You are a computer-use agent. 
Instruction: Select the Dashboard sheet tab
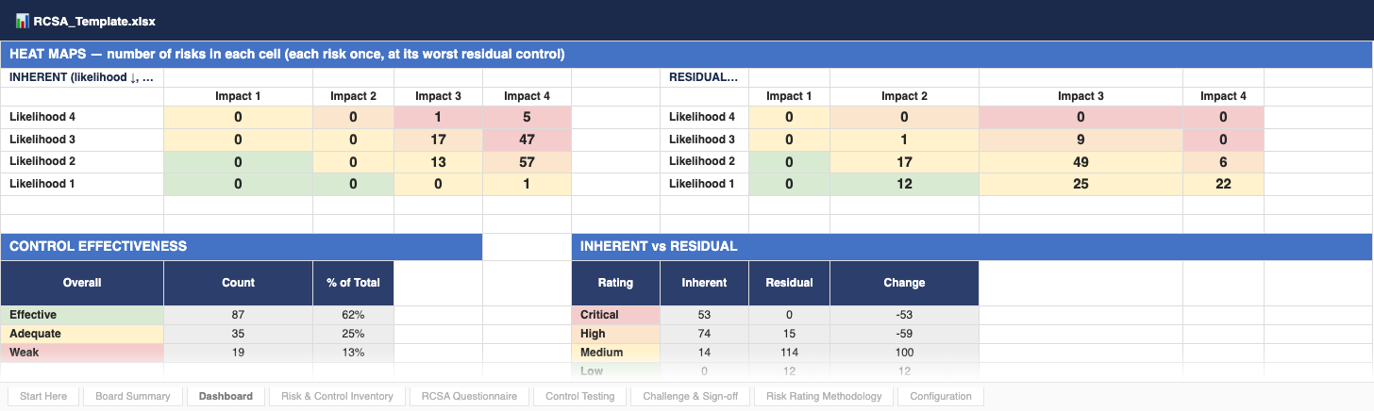pyautogui.click(x=226, y=396)
